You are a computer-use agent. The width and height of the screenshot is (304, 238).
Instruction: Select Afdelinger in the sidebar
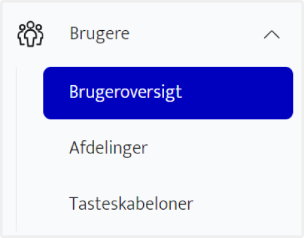point(109,148)
